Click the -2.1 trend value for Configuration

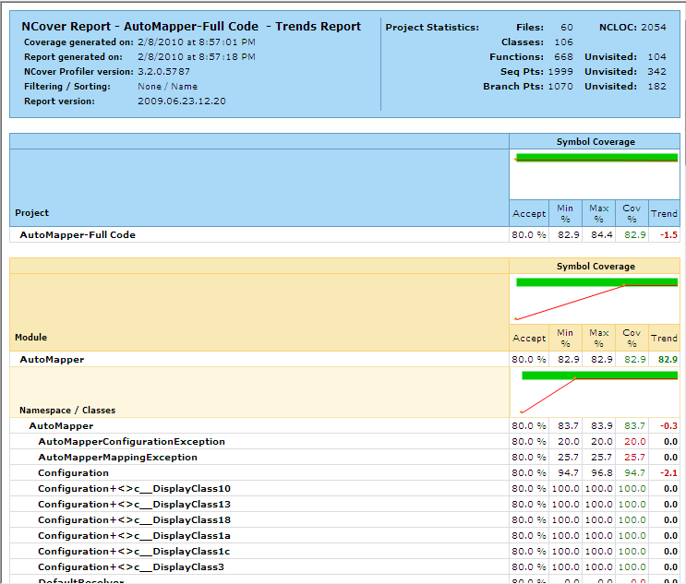668,473
